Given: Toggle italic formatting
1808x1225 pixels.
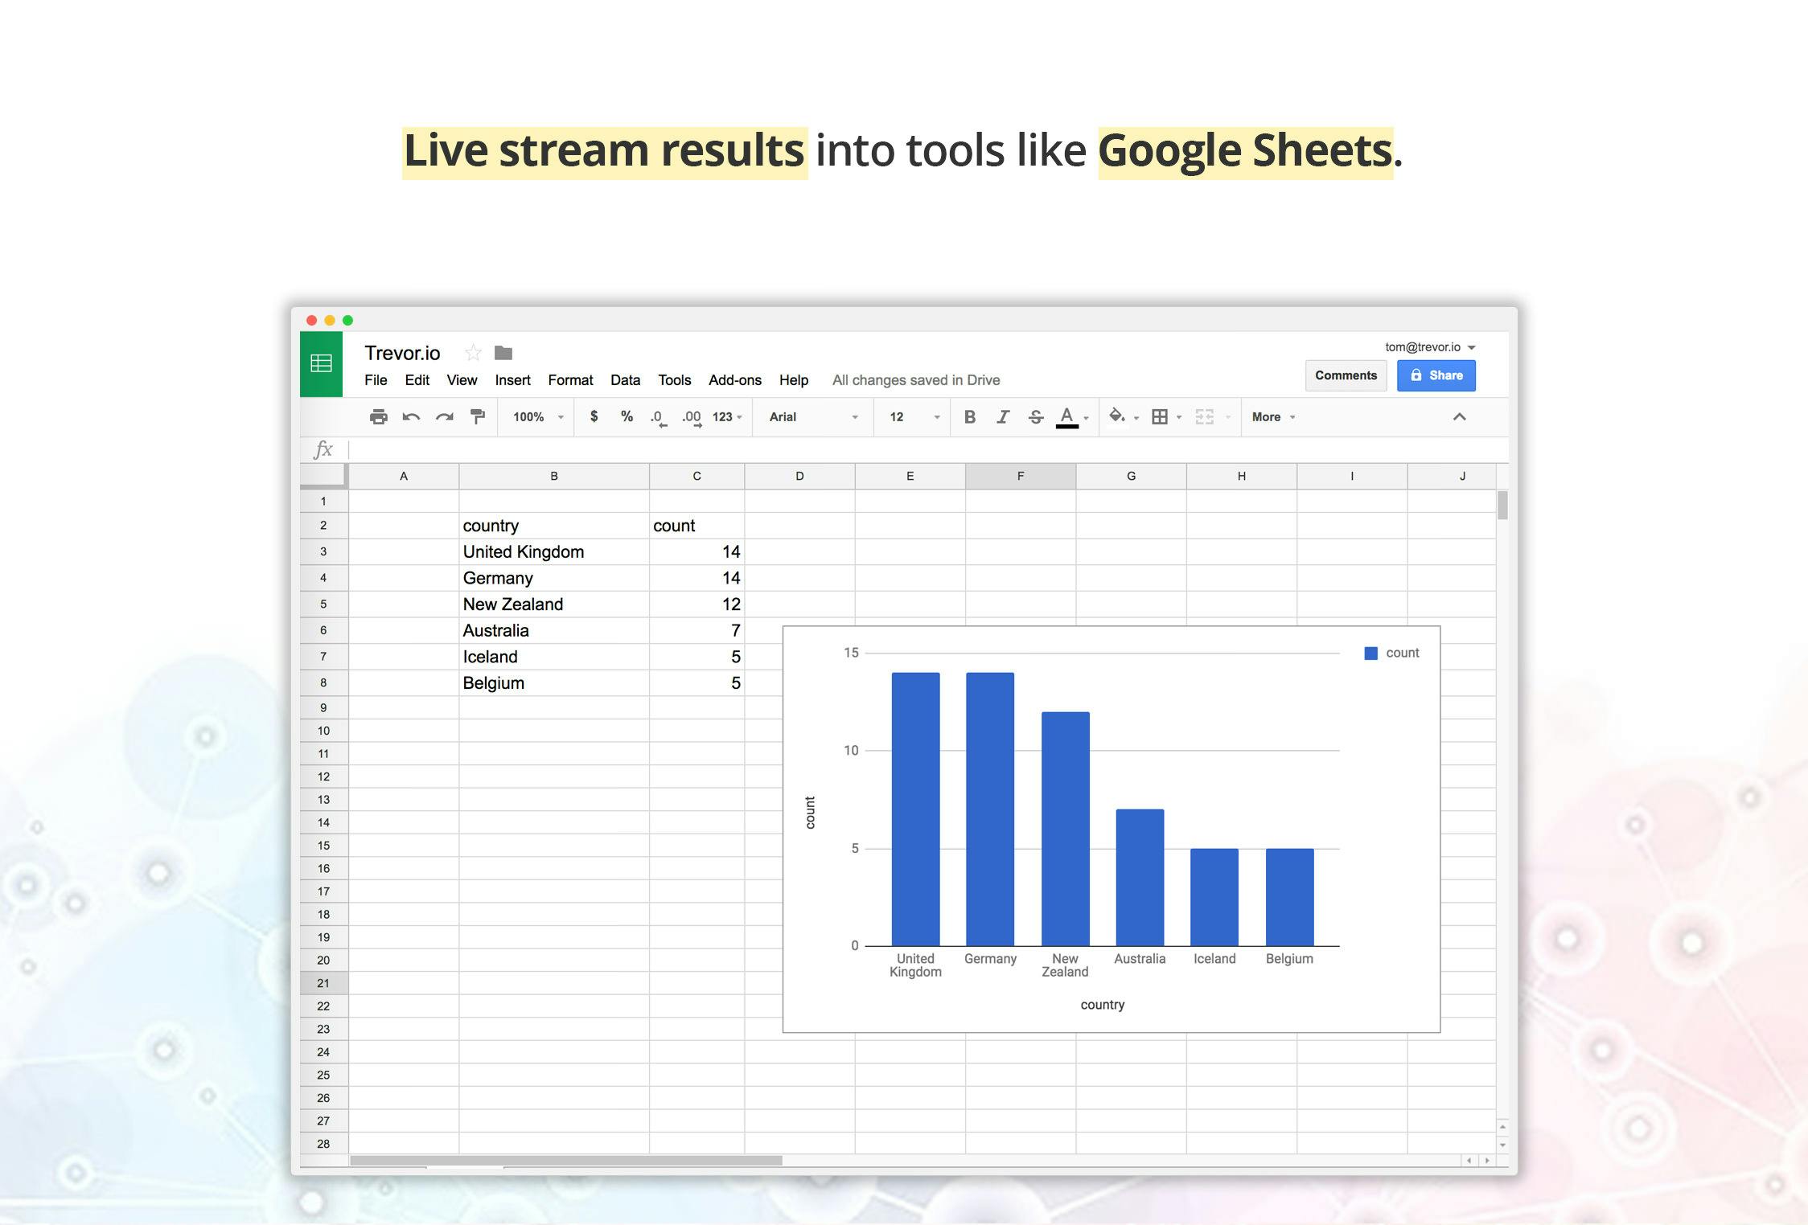Looking at the screenshot, I should click(1003, 416).
